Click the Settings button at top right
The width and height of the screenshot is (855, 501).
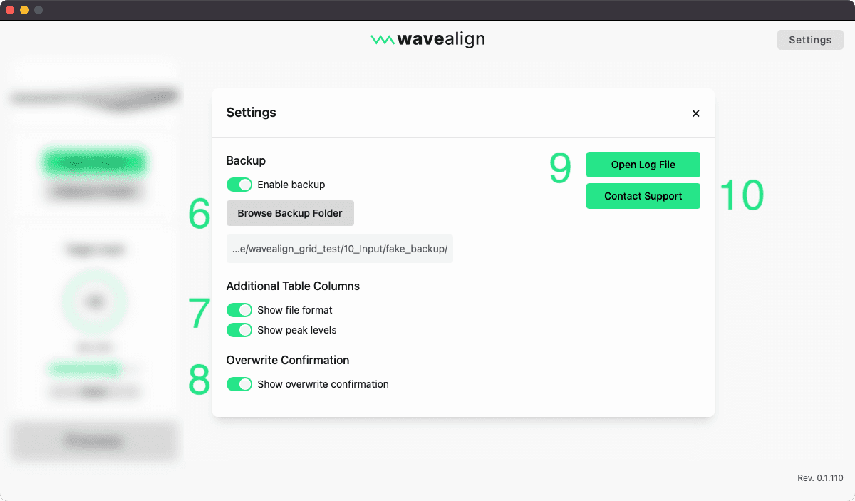tap(810, 40)
